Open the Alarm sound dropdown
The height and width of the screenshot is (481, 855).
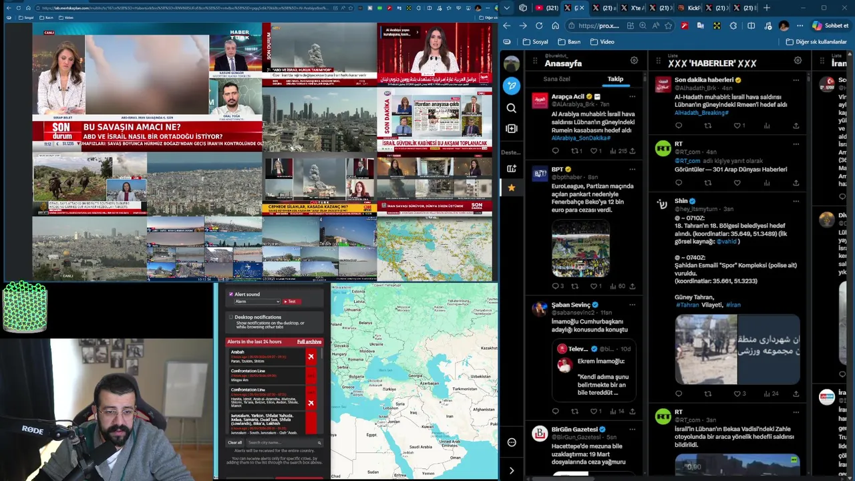(257, 301)
